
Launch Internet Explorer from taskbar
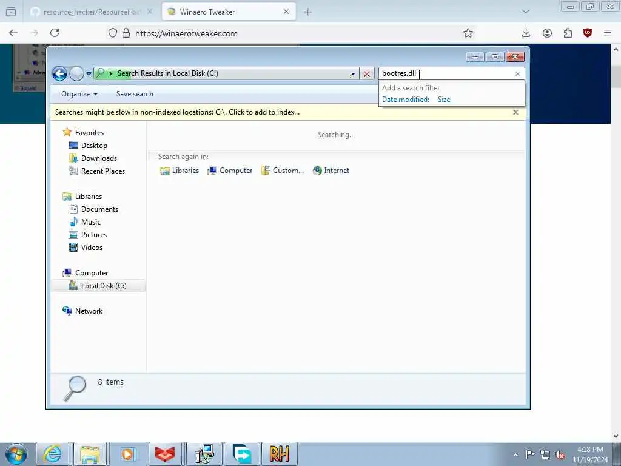click(x=52, y=454)
